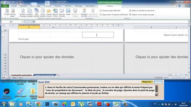Screen dimensions: 191x107
Task: Insert Date actuelle into the footer
Action: coord(36,12)
